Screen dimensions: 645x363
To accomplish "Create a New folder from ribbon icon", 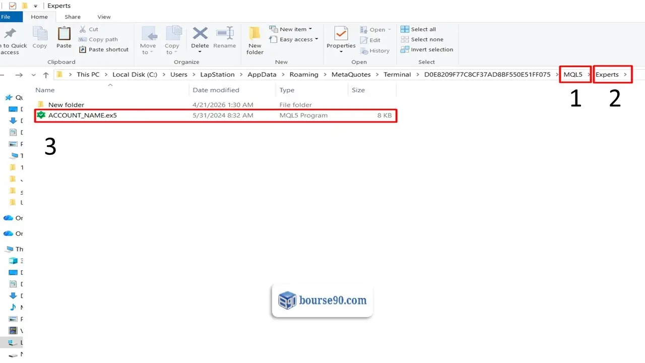I will pos(255,33).
